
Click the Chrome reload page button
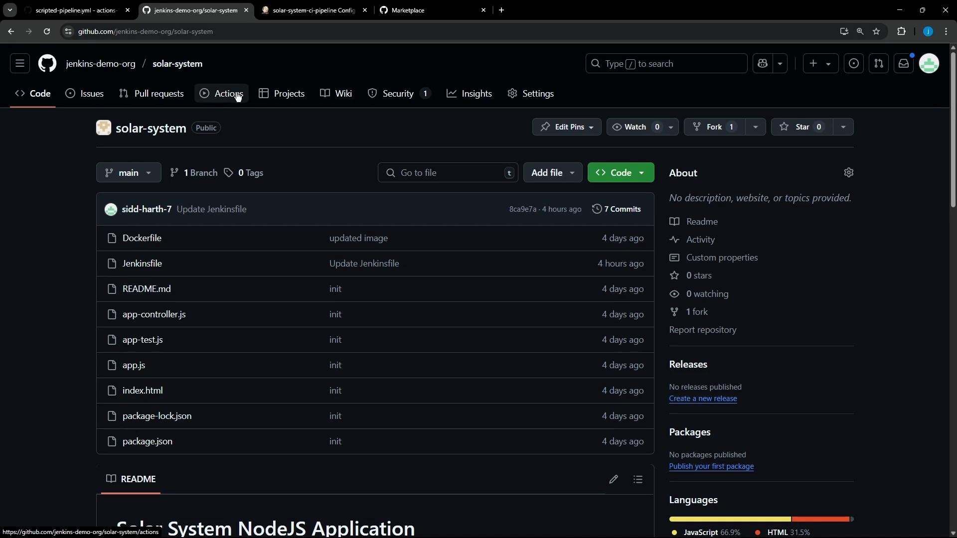(46, 31)
